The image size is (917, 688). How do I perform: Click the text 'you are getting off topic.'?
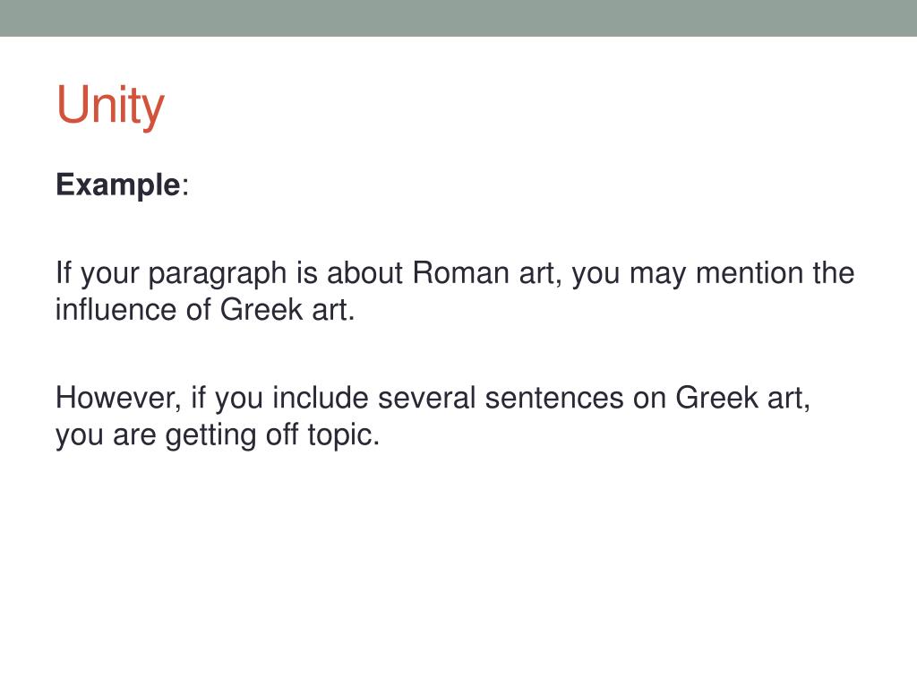coord(218,435)
